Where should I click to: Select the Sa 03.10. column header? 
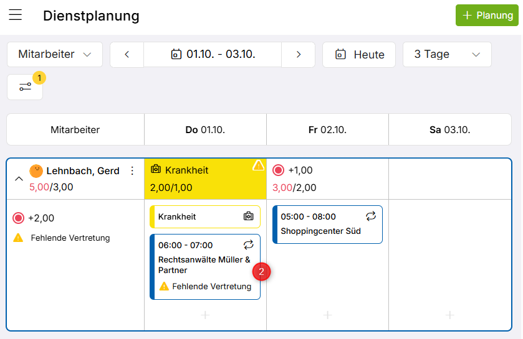pyautogui.click(x=449, y=129)
